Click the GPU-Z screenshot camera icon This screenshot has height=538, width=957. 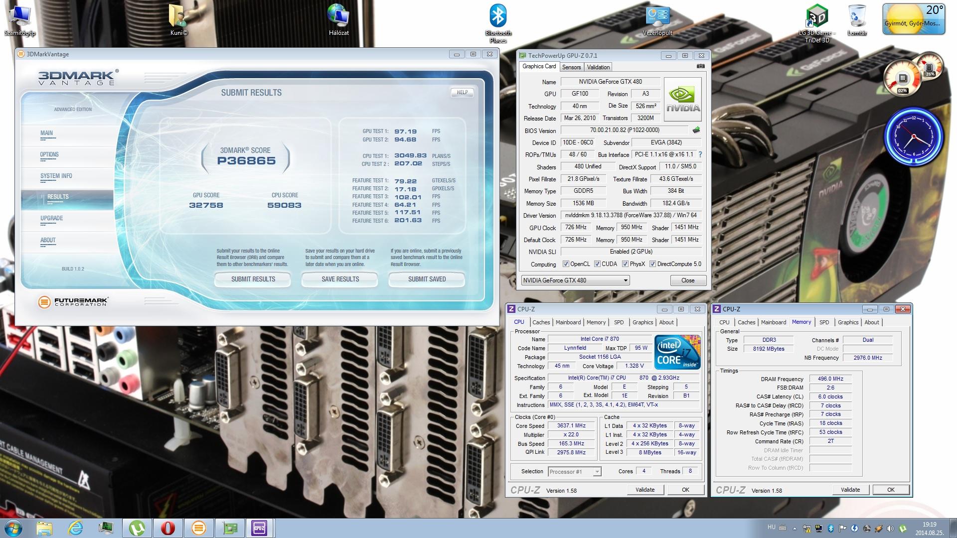pyautogui.click(x=700, y=66)
